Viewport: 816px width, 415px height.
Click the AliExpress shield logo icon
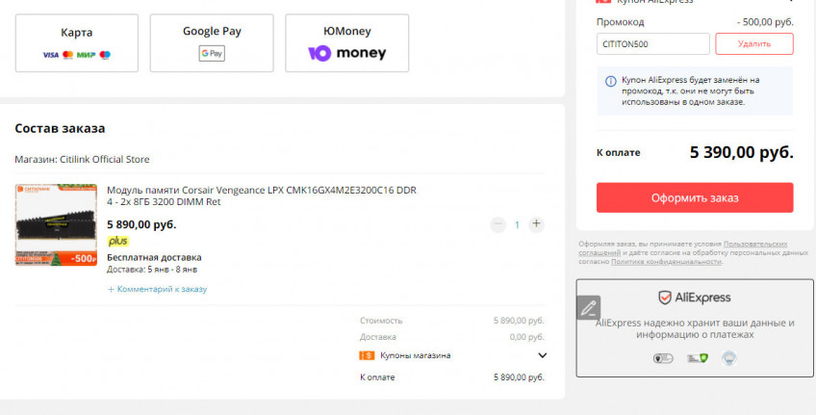point(664,298)
